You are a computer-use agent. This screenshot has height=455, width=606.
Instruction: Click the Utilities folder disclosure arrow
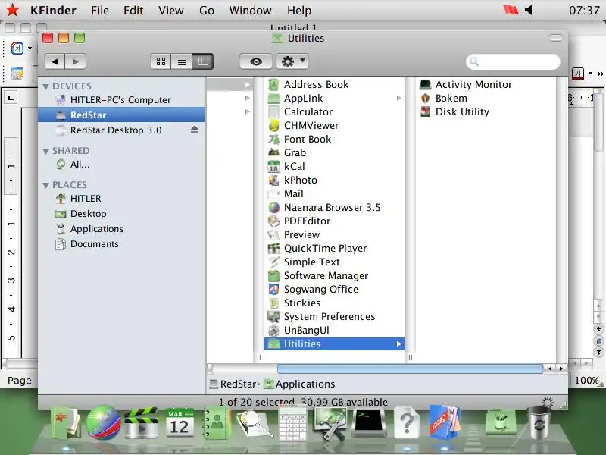click(x=399, y=344)
